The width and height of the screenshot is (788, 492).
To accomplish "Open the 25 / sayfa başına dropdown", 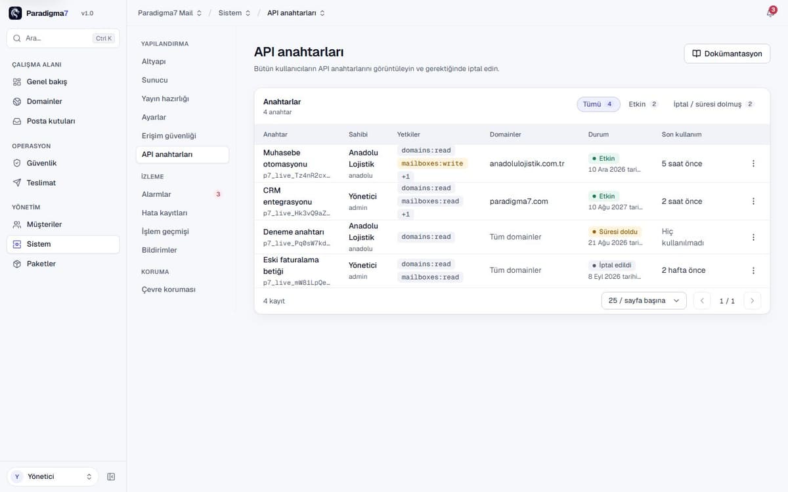I will (644, 300).
